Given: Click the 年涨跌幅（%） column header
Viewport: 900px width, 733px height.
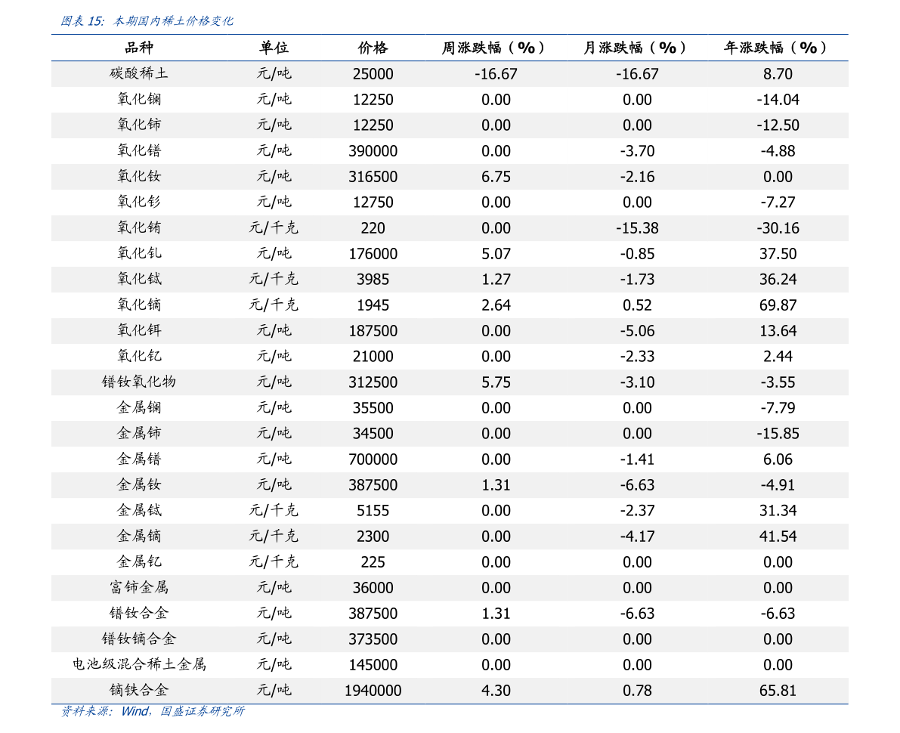Looking at the screenshot, I should tap(778, 48).
